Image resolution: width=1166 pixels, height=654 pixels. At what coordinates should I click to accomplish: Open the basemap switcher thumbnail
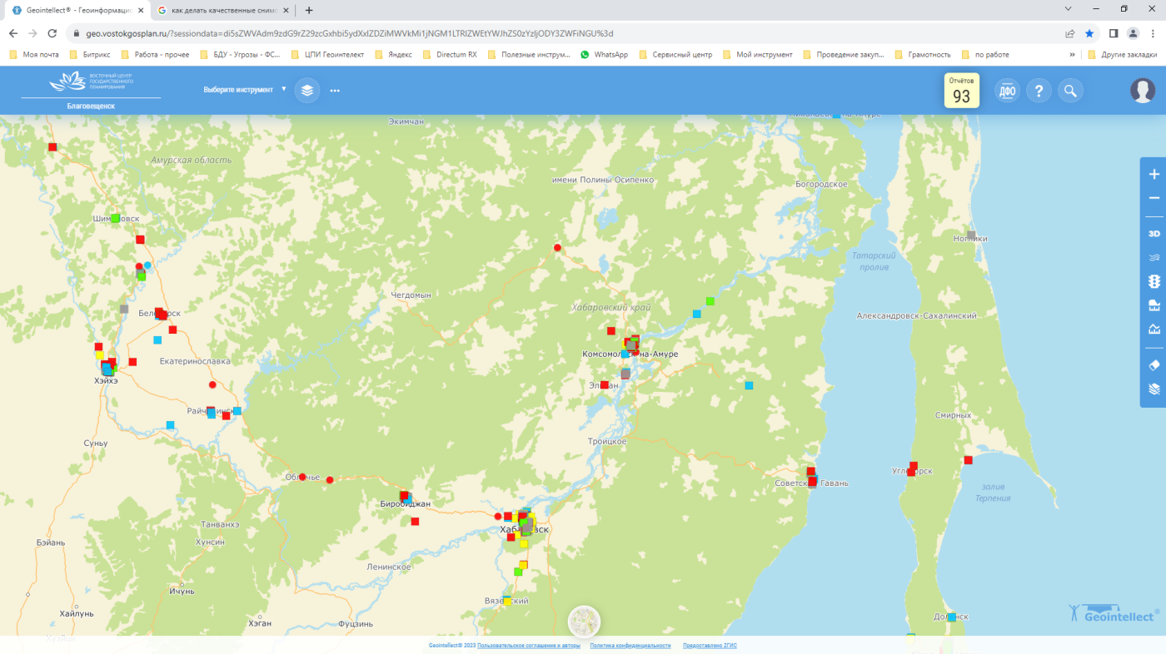click(x=584, y=622)
